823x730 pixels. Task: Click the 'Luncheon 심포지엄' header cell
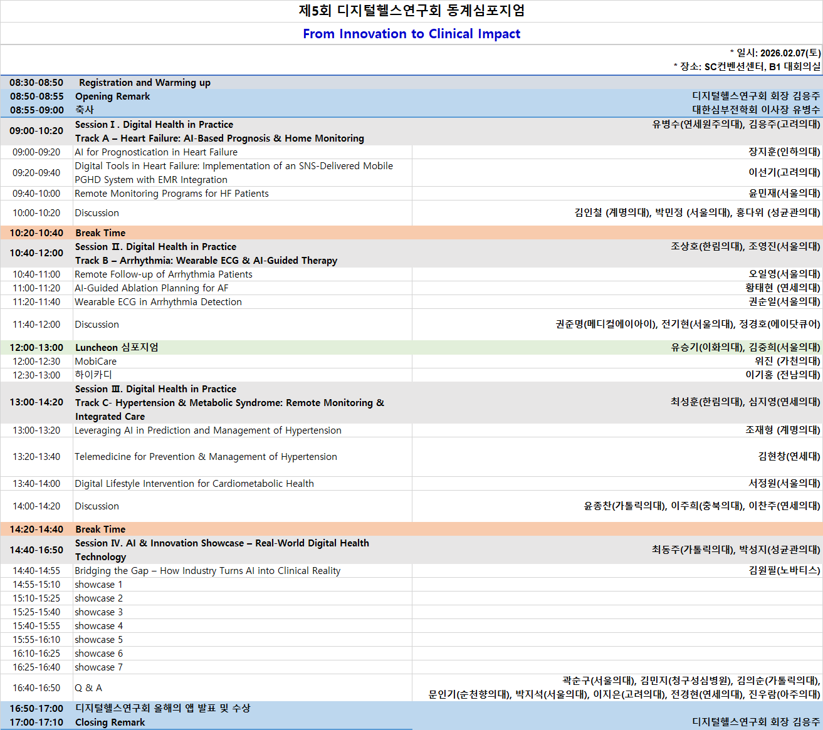point(117,348)
